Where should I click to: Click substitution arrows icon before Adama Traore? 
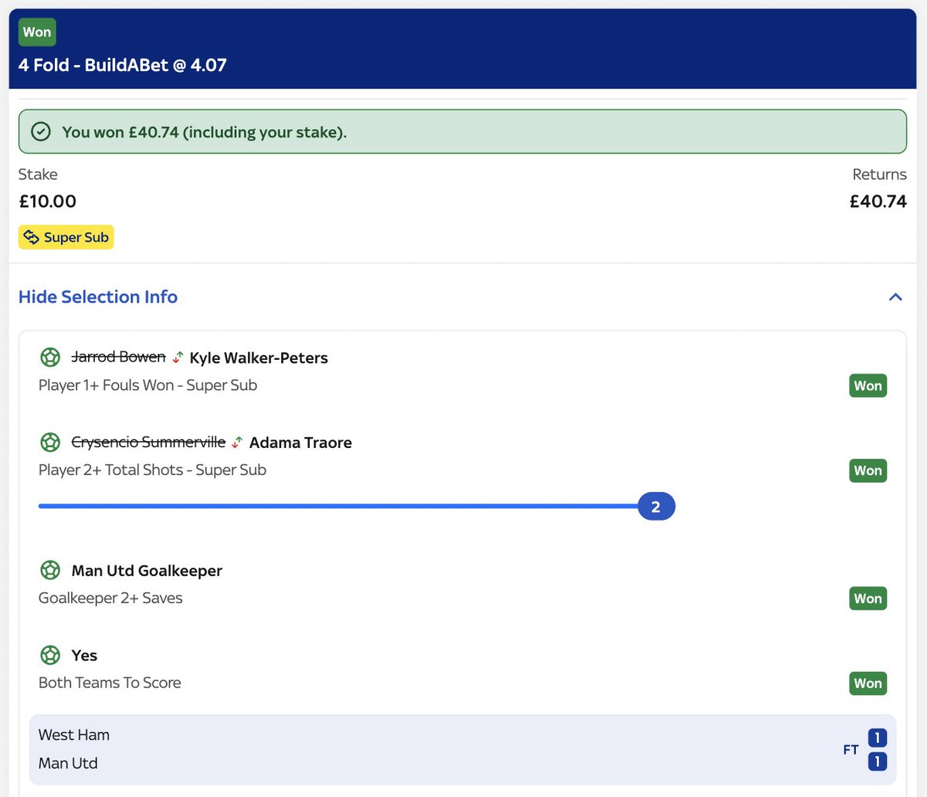pos(237,443)
